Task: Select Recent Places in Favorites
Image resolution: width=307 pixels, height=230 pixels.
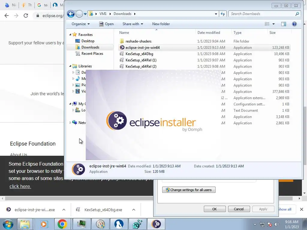Action: (92, 53)
